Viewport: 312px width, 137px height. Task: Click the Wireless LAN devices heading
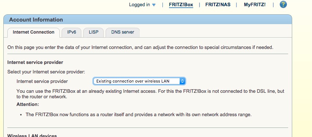click(x=32, y=136)
